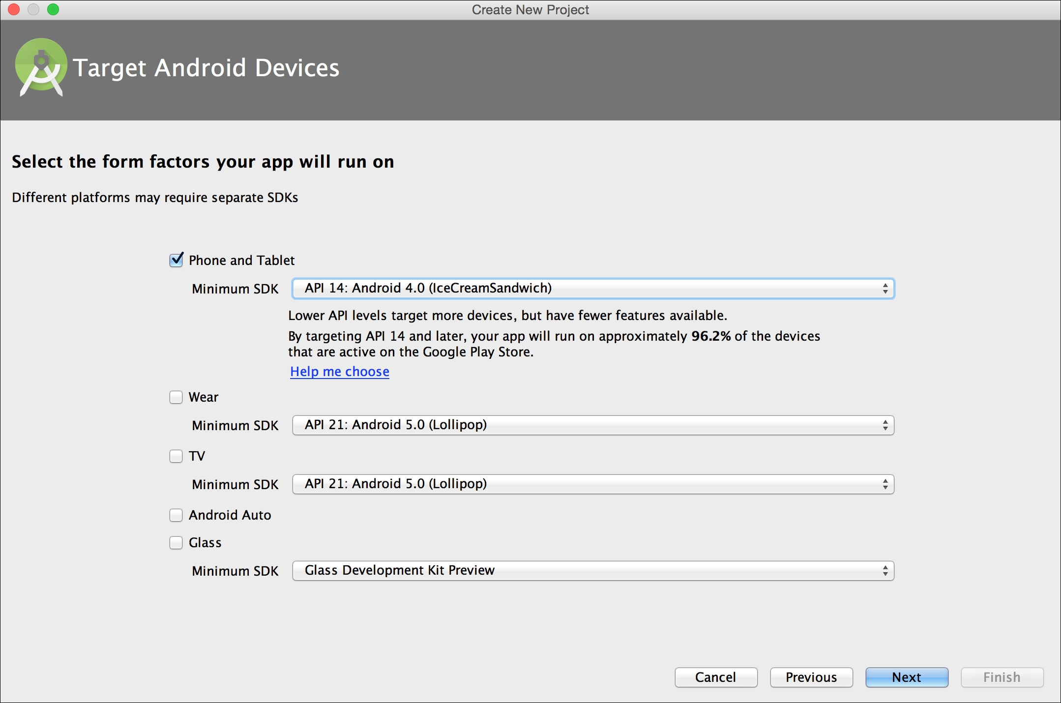Tick the Android Auto checkbox
This screenshot has height=703, width=1061.
click(x=176, y=515)
